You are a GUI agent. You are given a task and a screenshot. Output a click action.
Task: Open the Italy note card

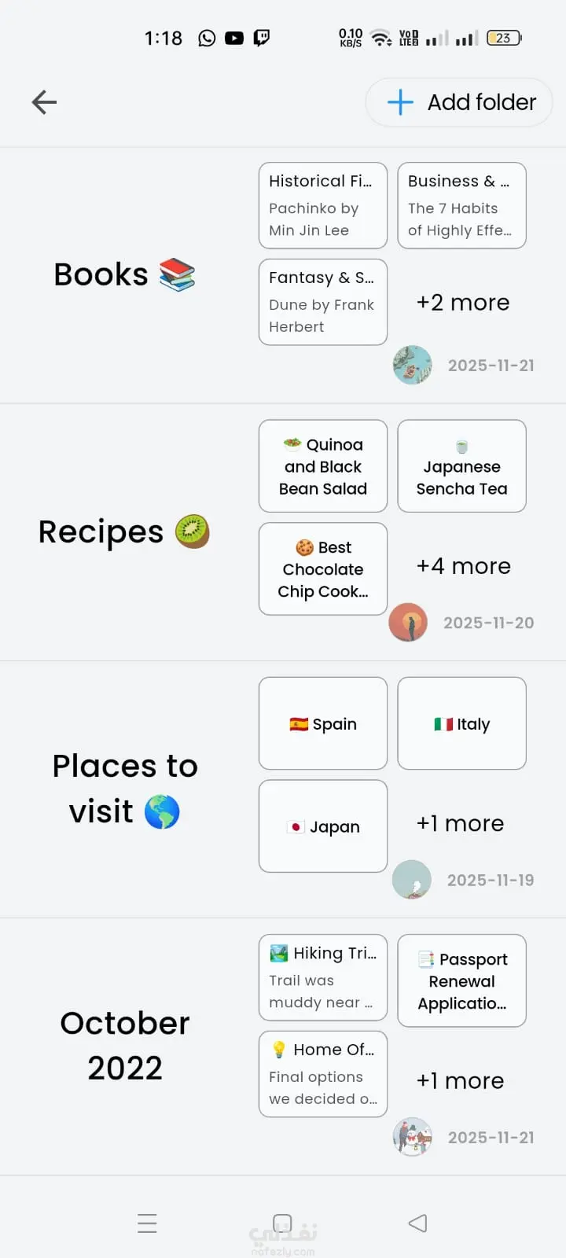(461, 723)
